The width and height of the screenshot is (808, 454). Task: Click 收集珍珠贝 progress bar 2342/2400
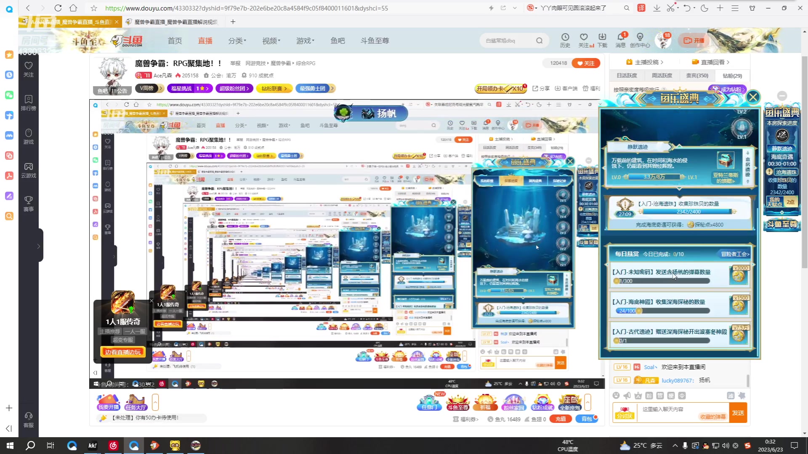(688, 211)
